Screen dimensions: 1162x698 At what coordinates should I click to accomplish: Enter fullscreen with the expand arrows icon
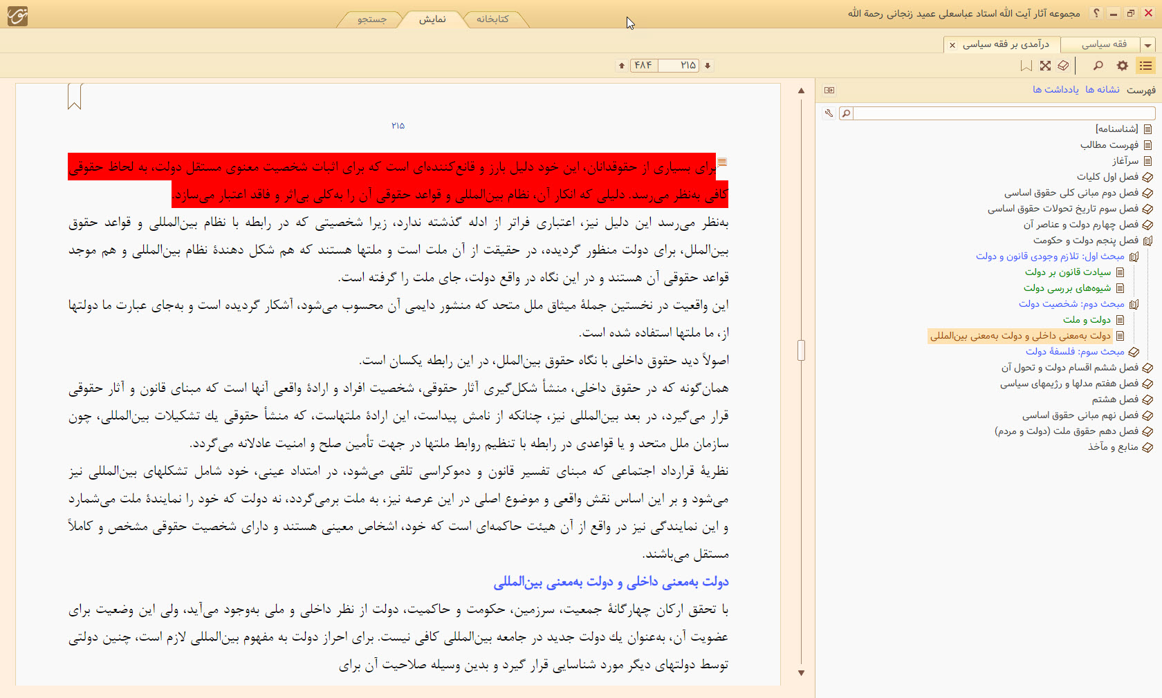[x=1045, y=66]
